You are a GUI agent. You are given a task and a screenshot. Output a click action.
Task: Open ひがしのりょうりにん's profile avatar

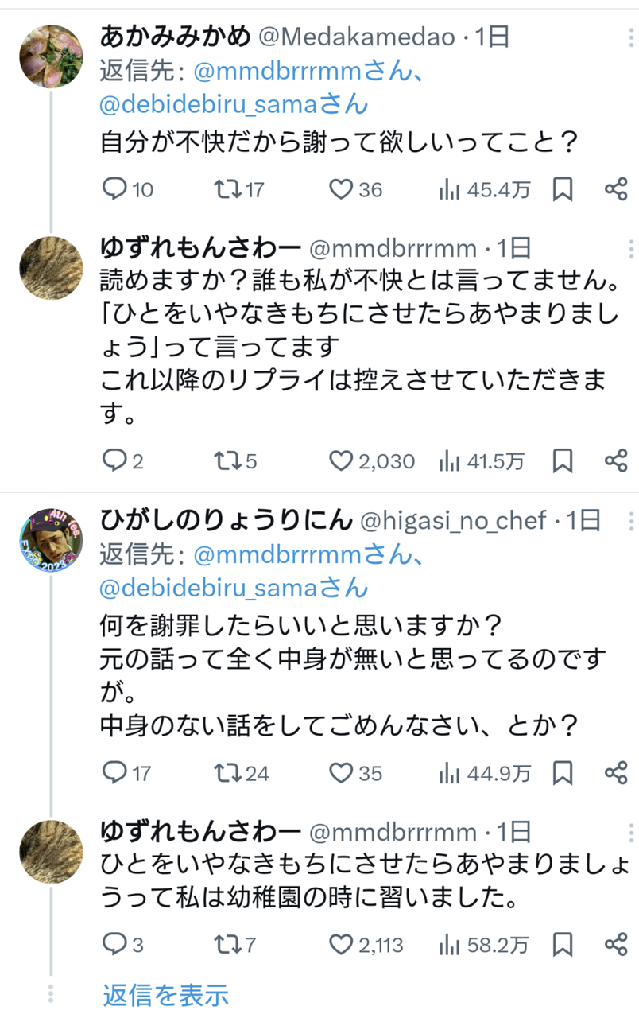point(51,540)
